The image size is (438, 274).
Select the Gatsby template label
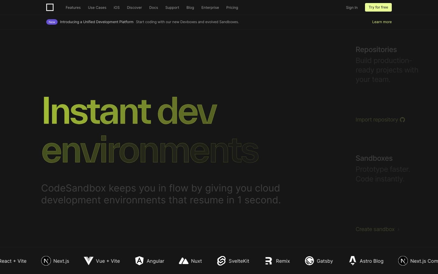tap(325, 261)
